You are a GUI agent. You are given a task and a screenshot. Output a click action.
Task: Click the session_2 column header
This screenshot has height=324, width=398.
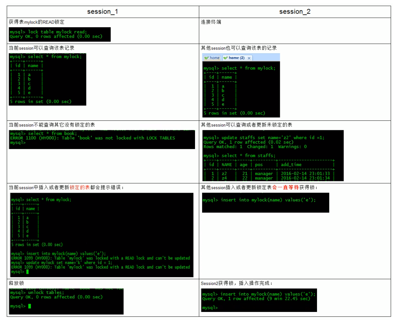click(294, 12)
